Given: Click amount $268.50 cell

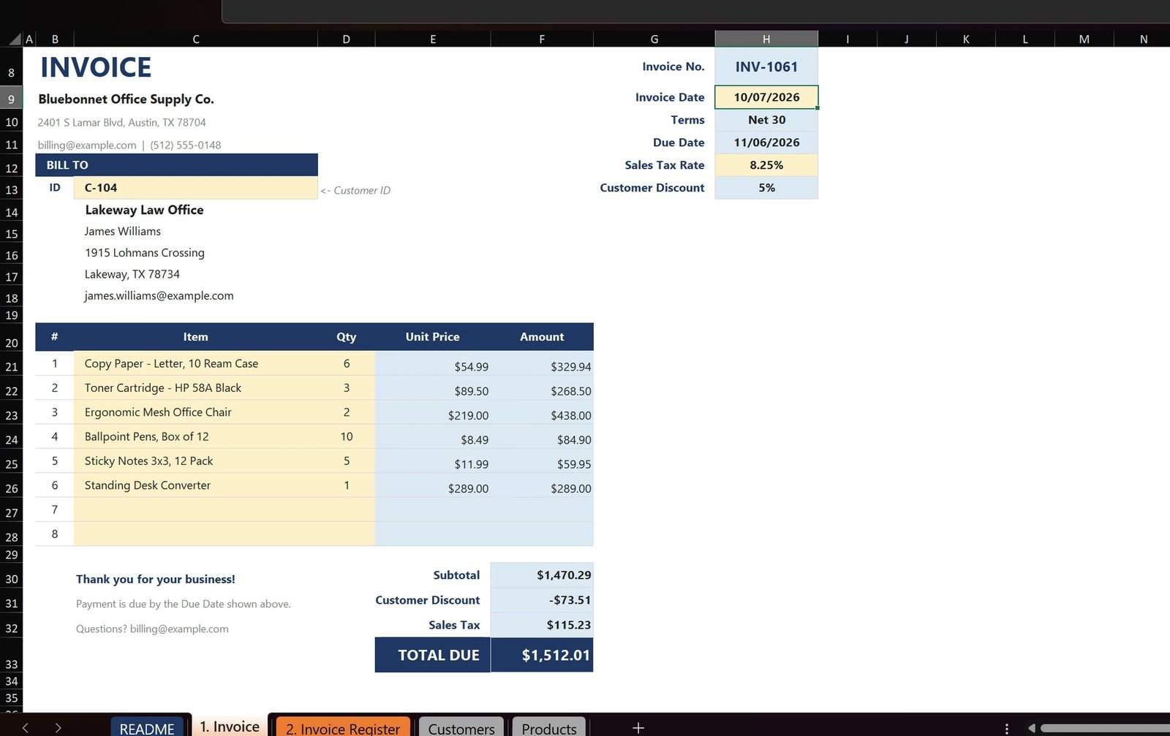Looking at the screenshot, I should pyautogui.click(x=542, y=389).
